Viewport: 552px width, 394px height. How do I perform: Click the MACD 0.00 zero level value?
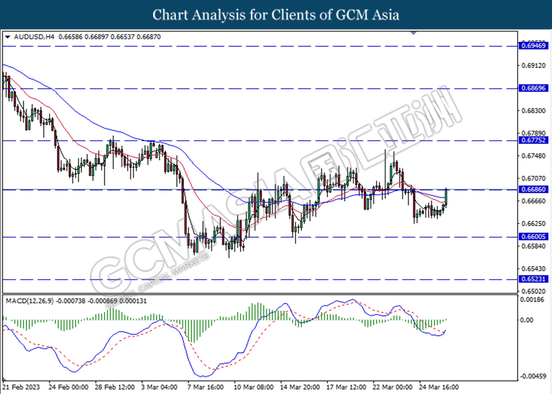(x=526, y=320)
